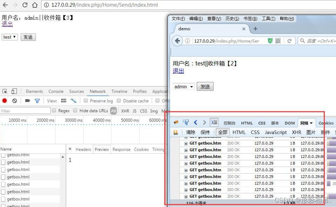The image size is (336, 207).
Task: Click site info icon in Chrome address bar
Action: point(46,5)
